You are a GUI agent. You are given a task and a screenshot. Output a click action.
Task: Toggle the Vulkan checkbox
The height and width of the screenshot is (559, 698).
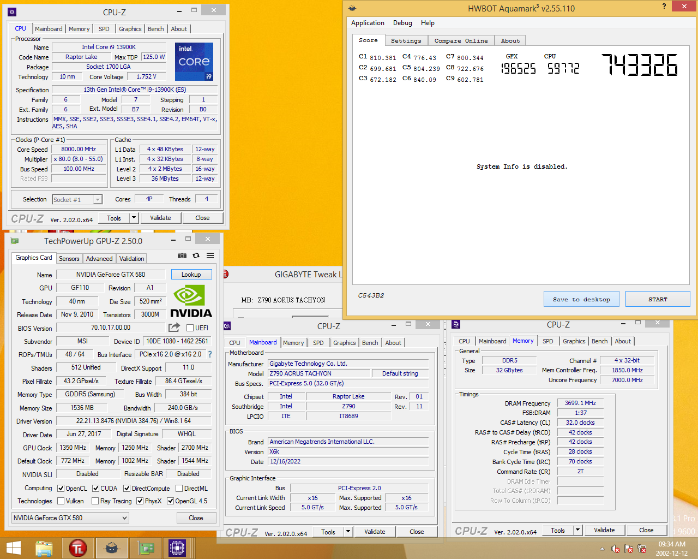pos(61,501)
